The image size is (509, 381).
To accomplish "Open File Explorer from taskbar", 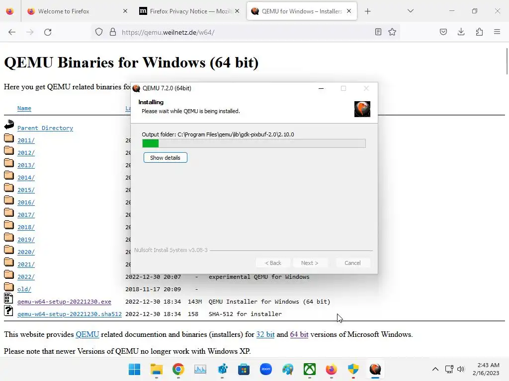I will pyautogui.click(x=157, y=369).
